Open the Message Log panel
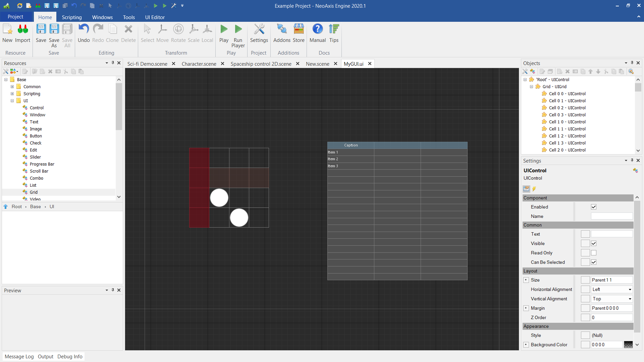This screenshot has width=644, height=362. coord(19,356)
